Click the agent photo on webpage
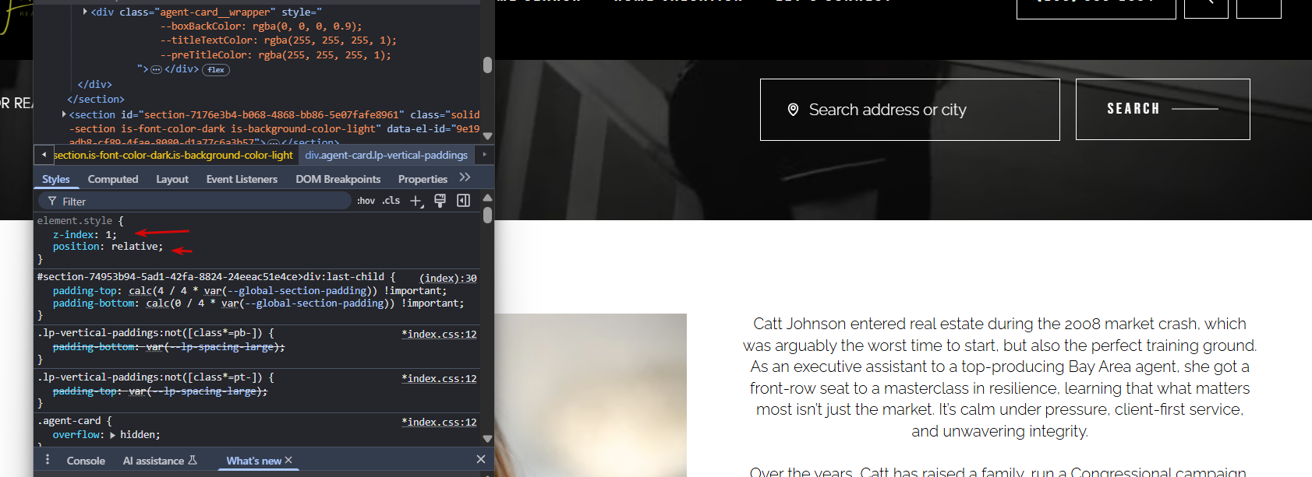The height and width of the screenshot is (477, 1312). coord(591,395)
